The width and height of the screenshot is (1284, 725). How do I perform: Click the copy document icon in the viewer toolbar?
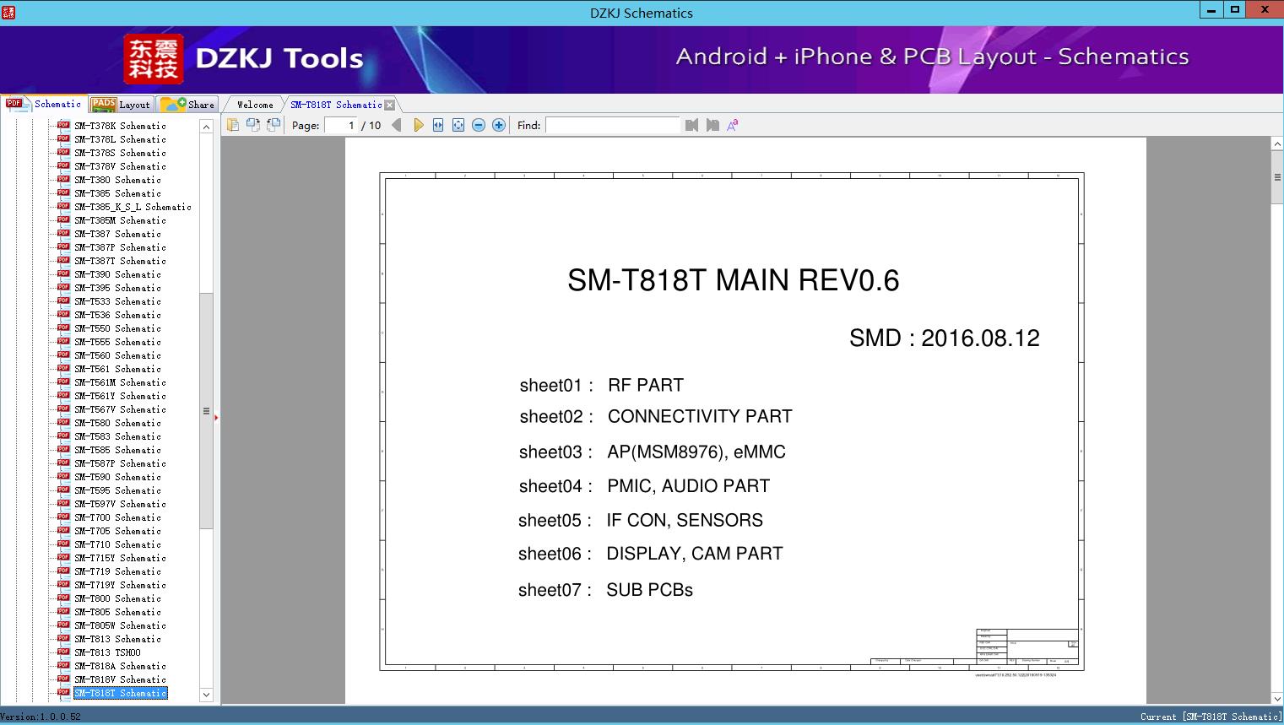coord(232,125)
